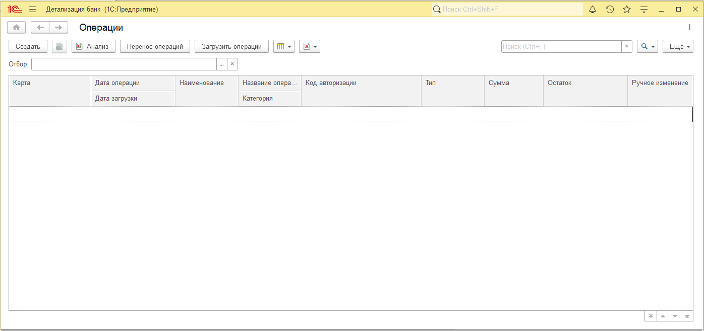Click Загрузить операции button
This screenshot has height=331, width=704.
pyautogui.click(x=231, y=46)
